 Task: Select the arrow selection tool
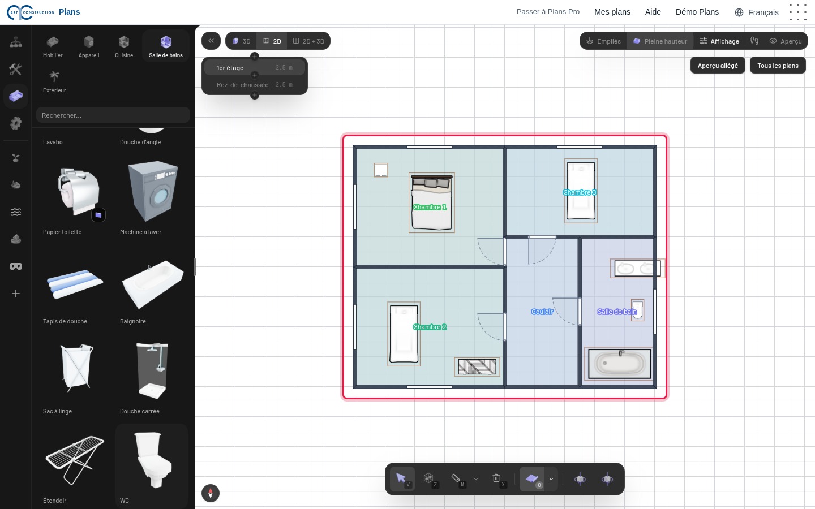[402, 479]
